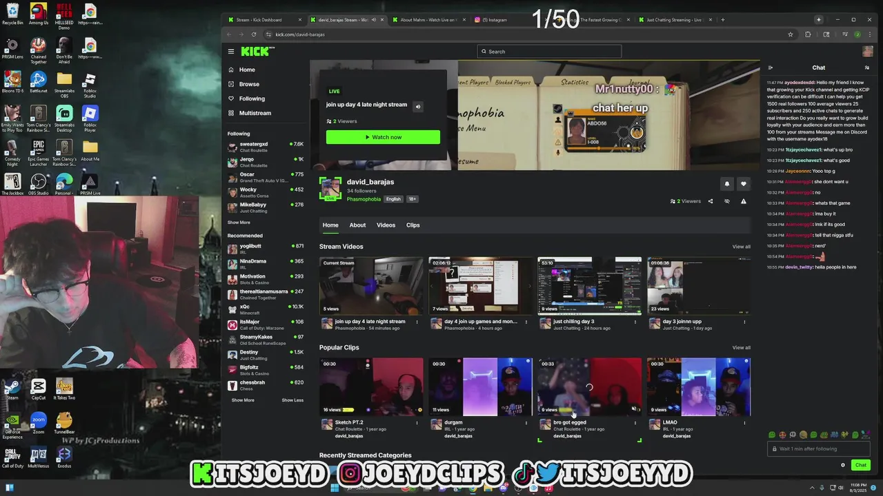This screenshot has height=496, width=883.
Task: Mute the stream preview volume icon
Action: [x=417, y=106]
